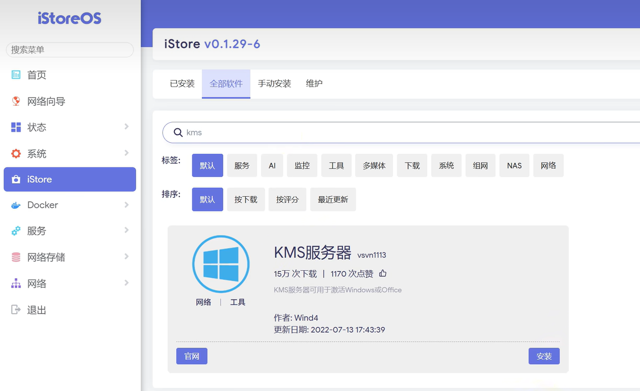Filter by the NAS tag
Image resolution: width=640 pixels, height=391 pixels.
tap(514, 165)
